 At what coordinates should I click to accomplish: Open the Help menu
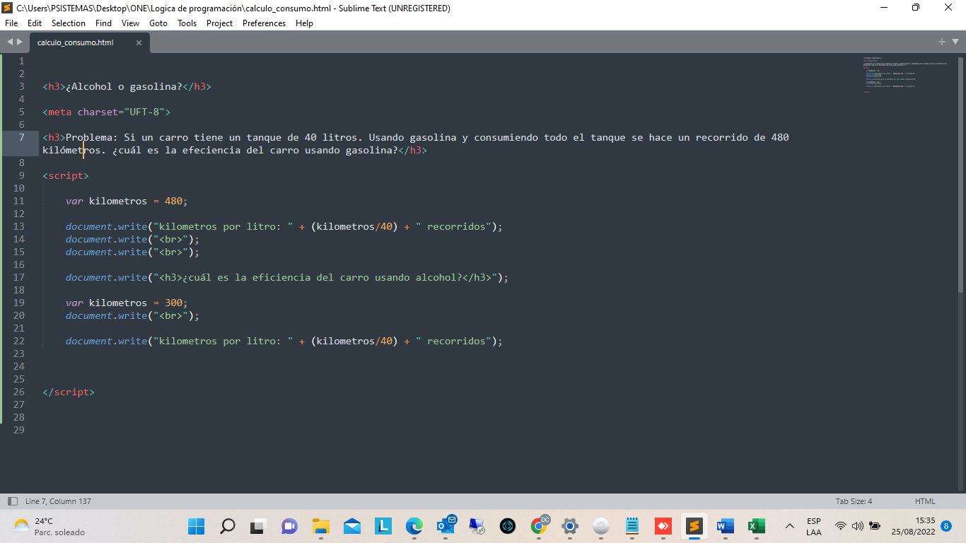[x=304, y=23]
